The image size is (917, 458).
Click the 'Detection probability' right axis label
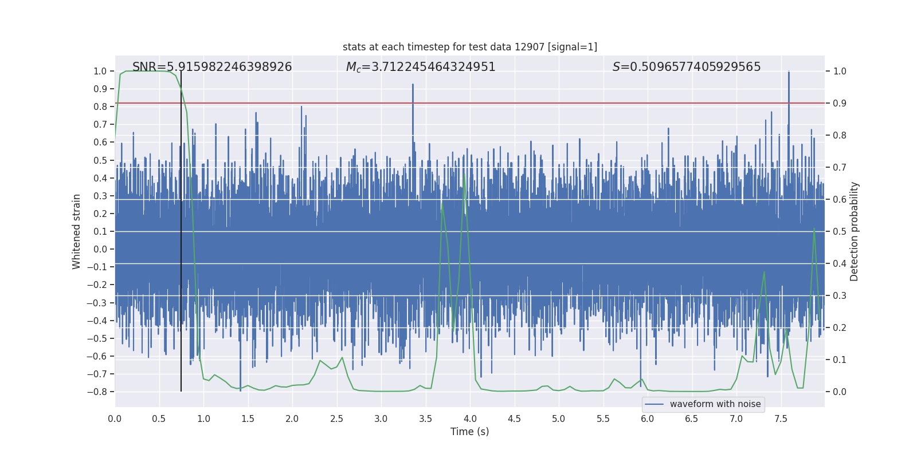point(854,231)
